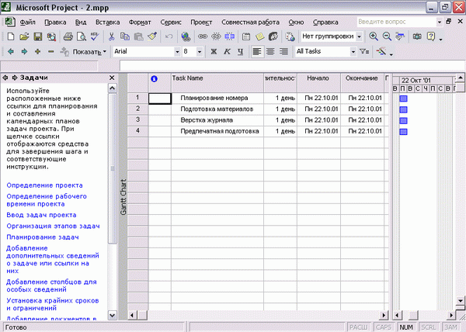Viewport: 466px width, 332px height.
Task: Hide subtasks with minus icon
Action: [x=50, y=52]
